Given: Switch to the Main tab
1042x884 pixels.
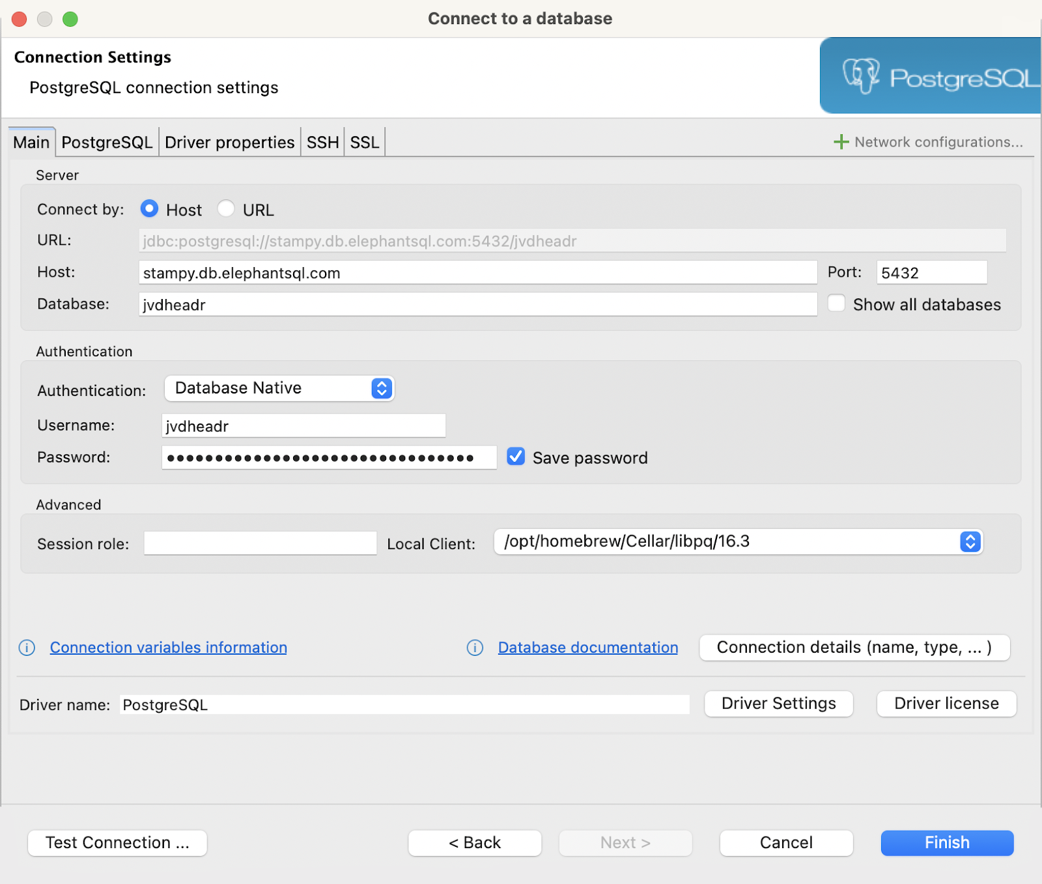Looking at the screenshot, I should pyautogui.click(x=31, y=142).
